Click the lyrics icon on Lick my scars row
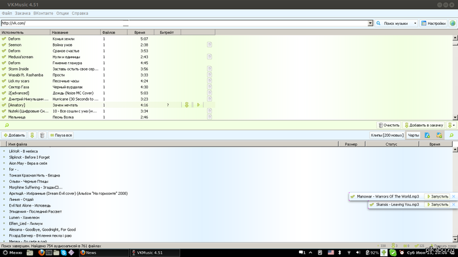458x257 pixels. tap(209, 81)
